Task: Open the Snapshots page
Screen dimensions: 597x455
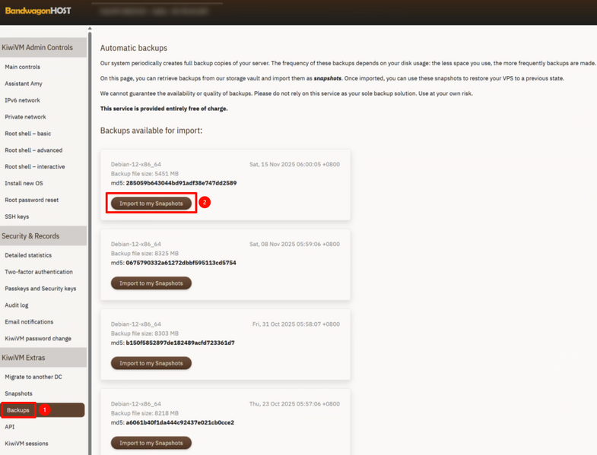Action: 19,393
